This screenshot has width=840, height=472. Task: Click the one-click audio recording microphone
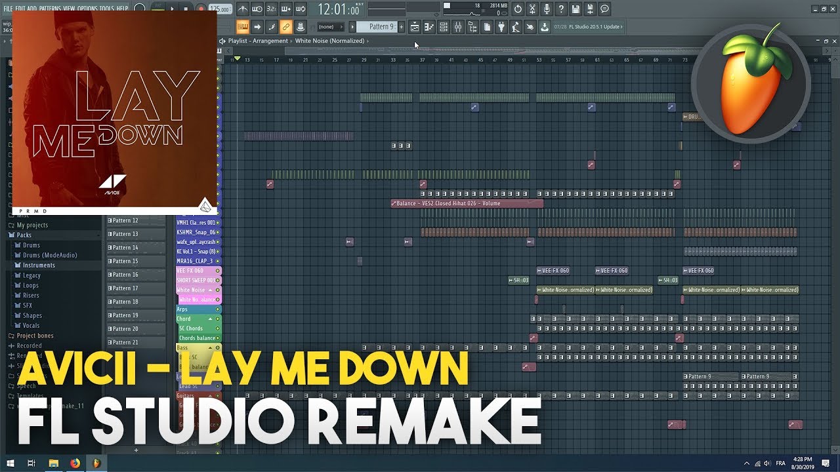point(547,9)
